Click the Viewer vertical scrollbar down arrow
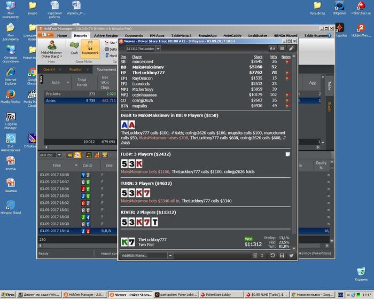 click(x=294, y=248)
